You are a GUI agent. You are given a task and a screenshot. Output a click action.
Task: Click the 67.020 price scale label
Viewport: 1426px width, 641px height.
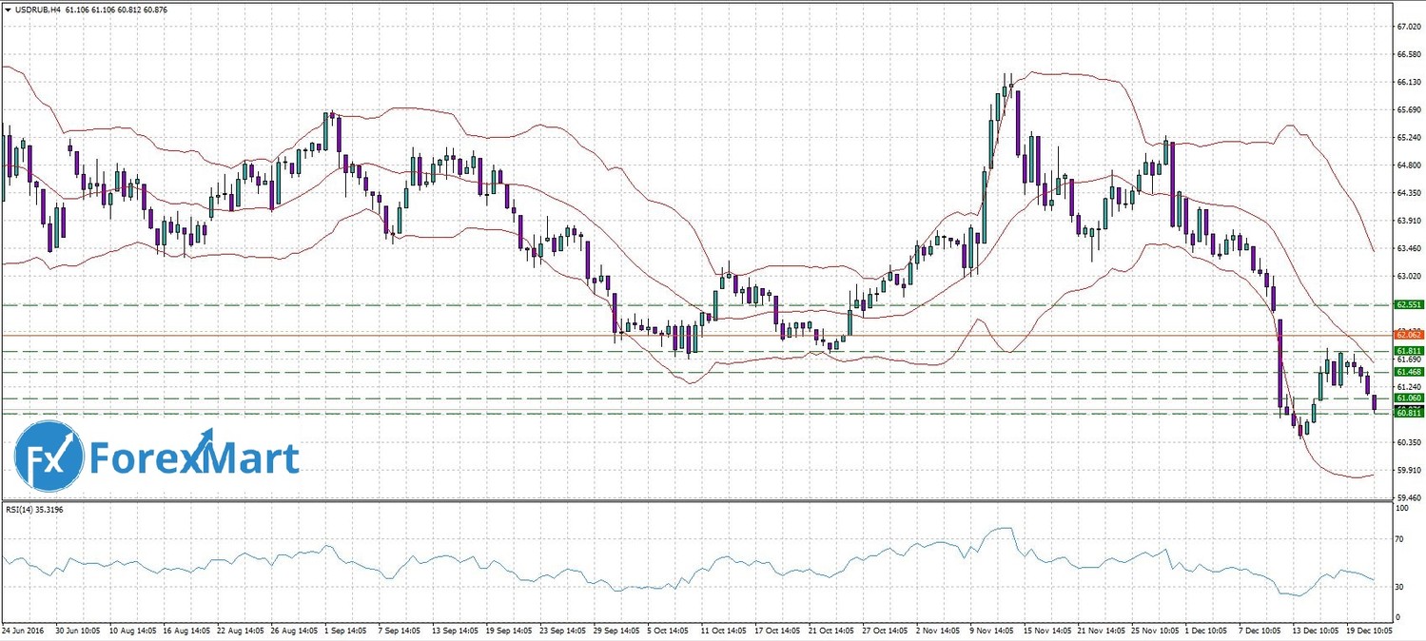(1408, 28)
